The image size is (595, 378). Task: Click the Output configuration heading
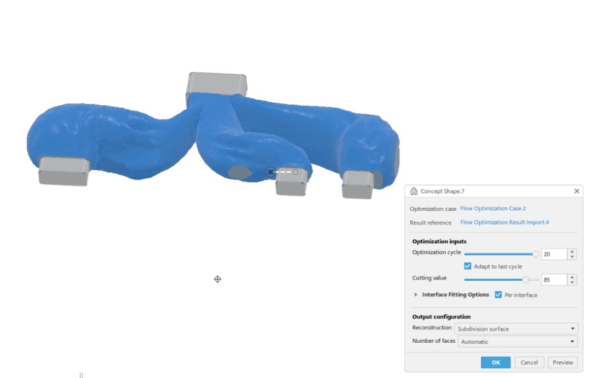pyautogui.click(x=441, y=317)
